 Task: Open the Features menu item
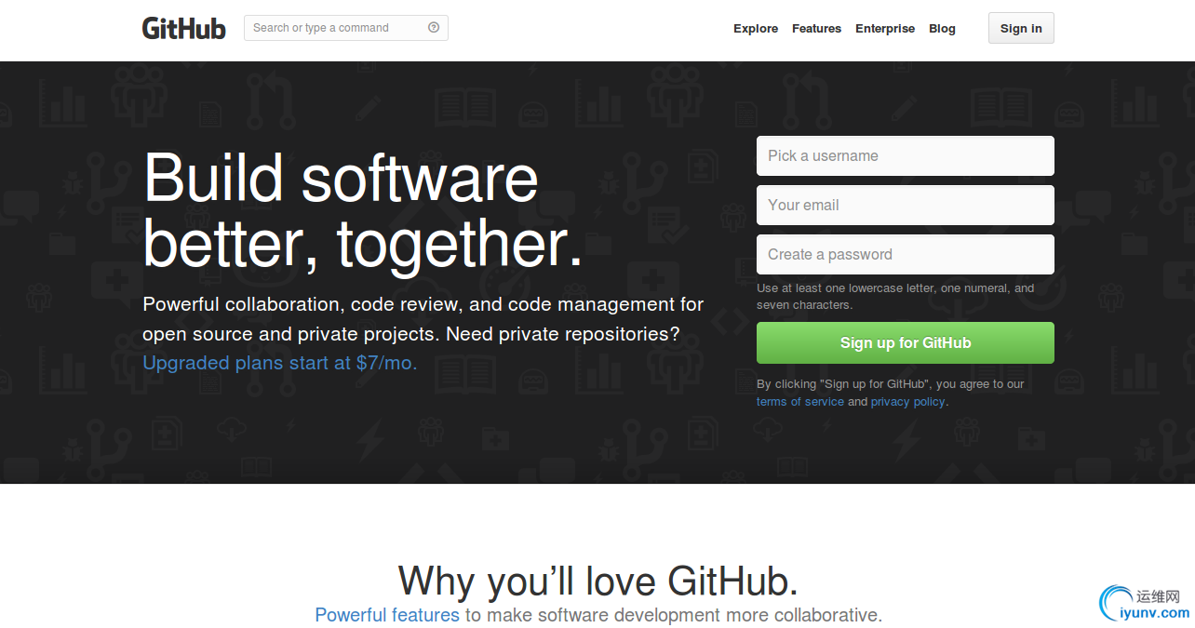[816, 29]
